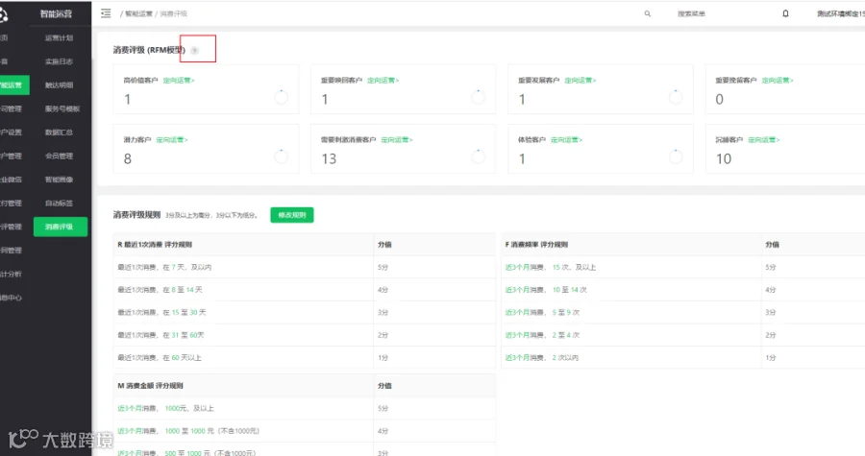
Task: Click the circle indicator in 重要唤回客户 card
Action: coord(479,98)
